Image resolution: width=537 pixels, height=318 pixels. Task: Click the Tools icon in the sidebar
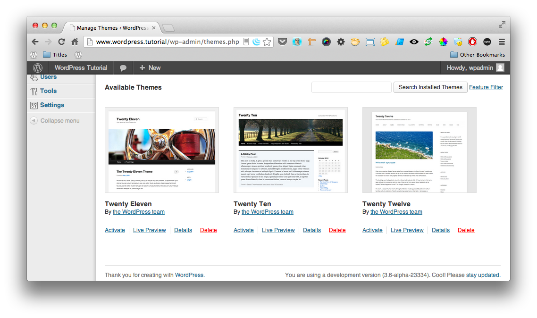pos(34,91)
